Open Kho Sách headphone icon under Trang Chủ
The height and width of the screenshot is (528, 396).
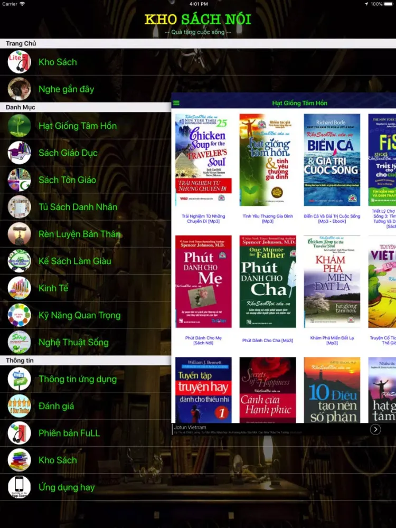(19, 62)
